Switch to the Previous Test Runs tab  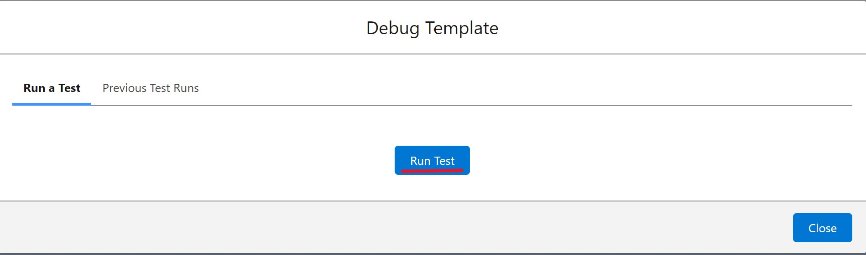(x=151, y=88)
